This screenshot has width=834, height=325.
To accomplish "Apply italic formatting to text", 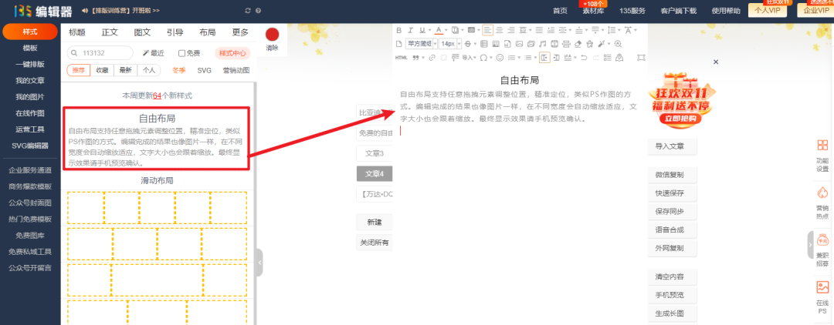I will tap(412, 31).
